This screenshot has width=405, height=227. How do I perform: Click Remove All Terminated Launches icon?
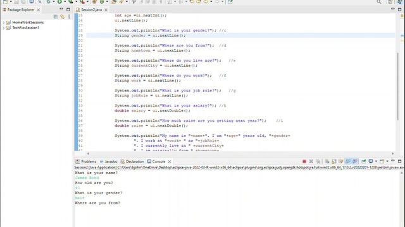(318, 161)
